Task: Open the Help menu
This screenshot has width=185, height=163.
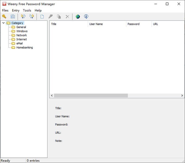Action: (x=38, y=10)
